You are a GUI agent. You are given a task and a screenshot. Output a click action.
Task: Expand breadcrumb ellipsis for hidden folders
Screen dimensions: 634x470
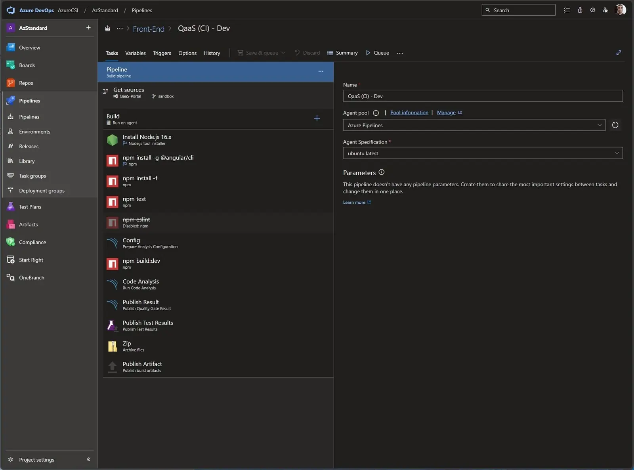(x=120, y=29)
